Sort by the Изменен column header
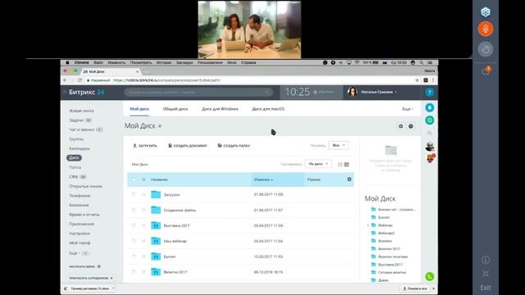Image resolution: width=525 pixels, height=295 pixels. [263, 179]
